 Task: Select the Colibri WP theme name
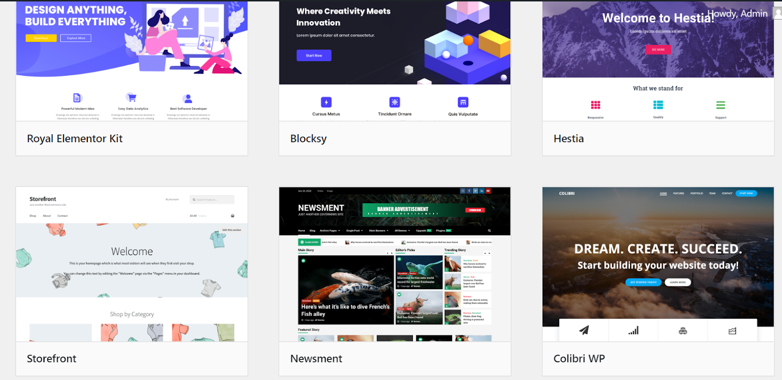point(579,359)
